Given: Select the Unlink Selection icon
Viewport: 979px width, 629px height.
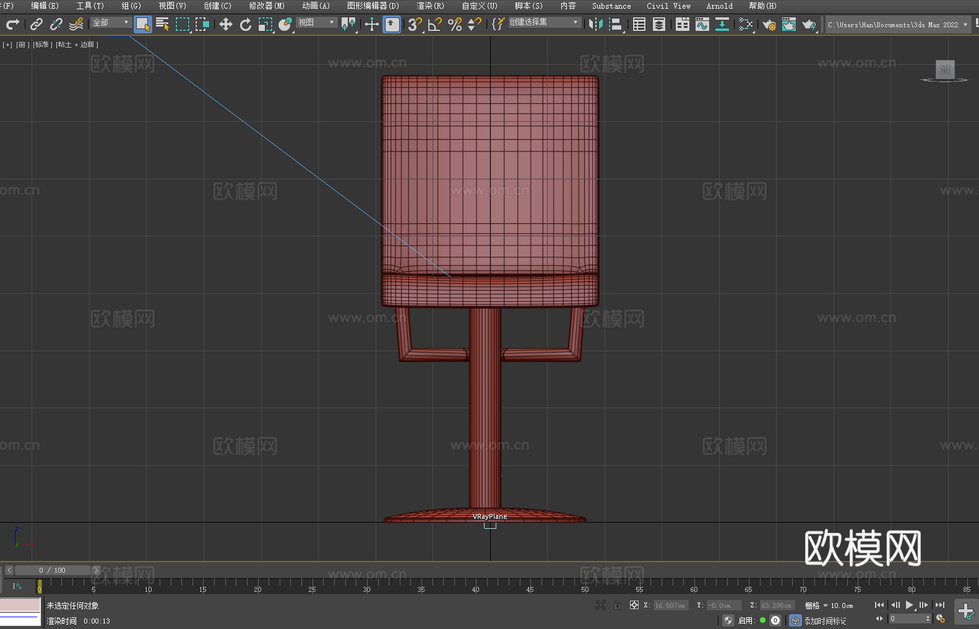Looking at the screenshot, I should click(56, 24).
